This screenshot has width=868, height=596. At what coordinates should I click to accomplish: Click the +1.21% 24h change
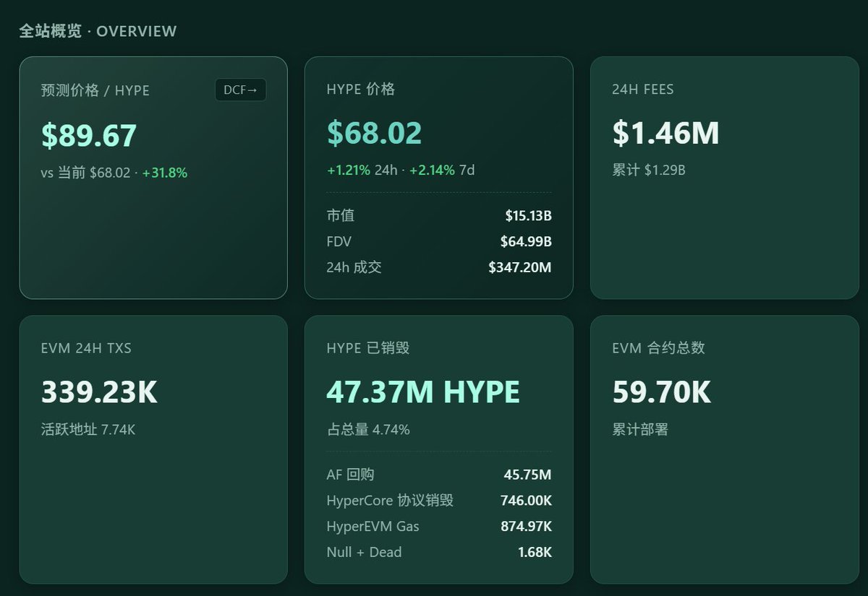pos(349,170)
